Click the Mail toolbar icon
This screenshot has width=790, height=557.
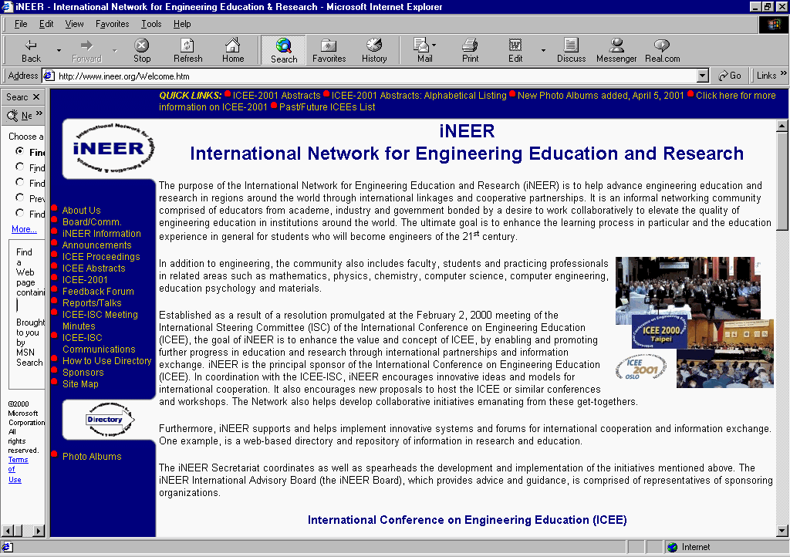[425, 50]
